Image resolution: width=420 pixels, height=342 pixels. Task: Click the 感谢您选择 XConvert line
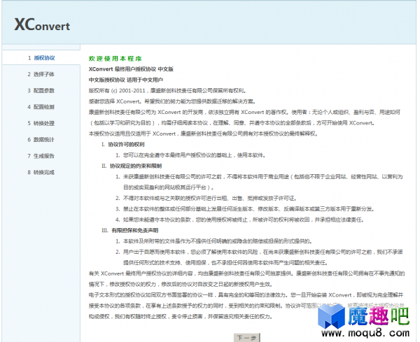point(172,101)
